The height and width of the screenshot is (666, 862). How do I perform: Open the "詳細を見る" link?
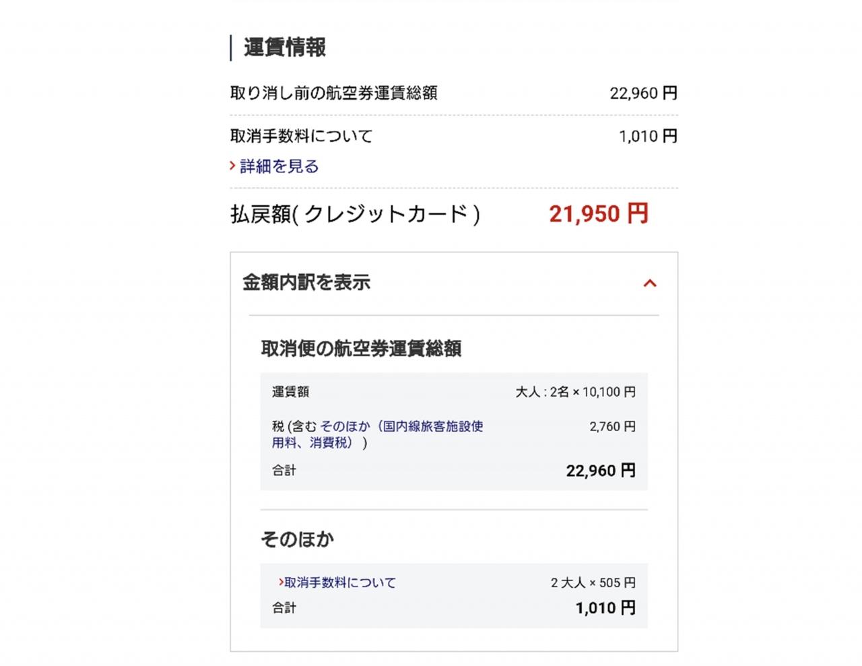[279, 166]
